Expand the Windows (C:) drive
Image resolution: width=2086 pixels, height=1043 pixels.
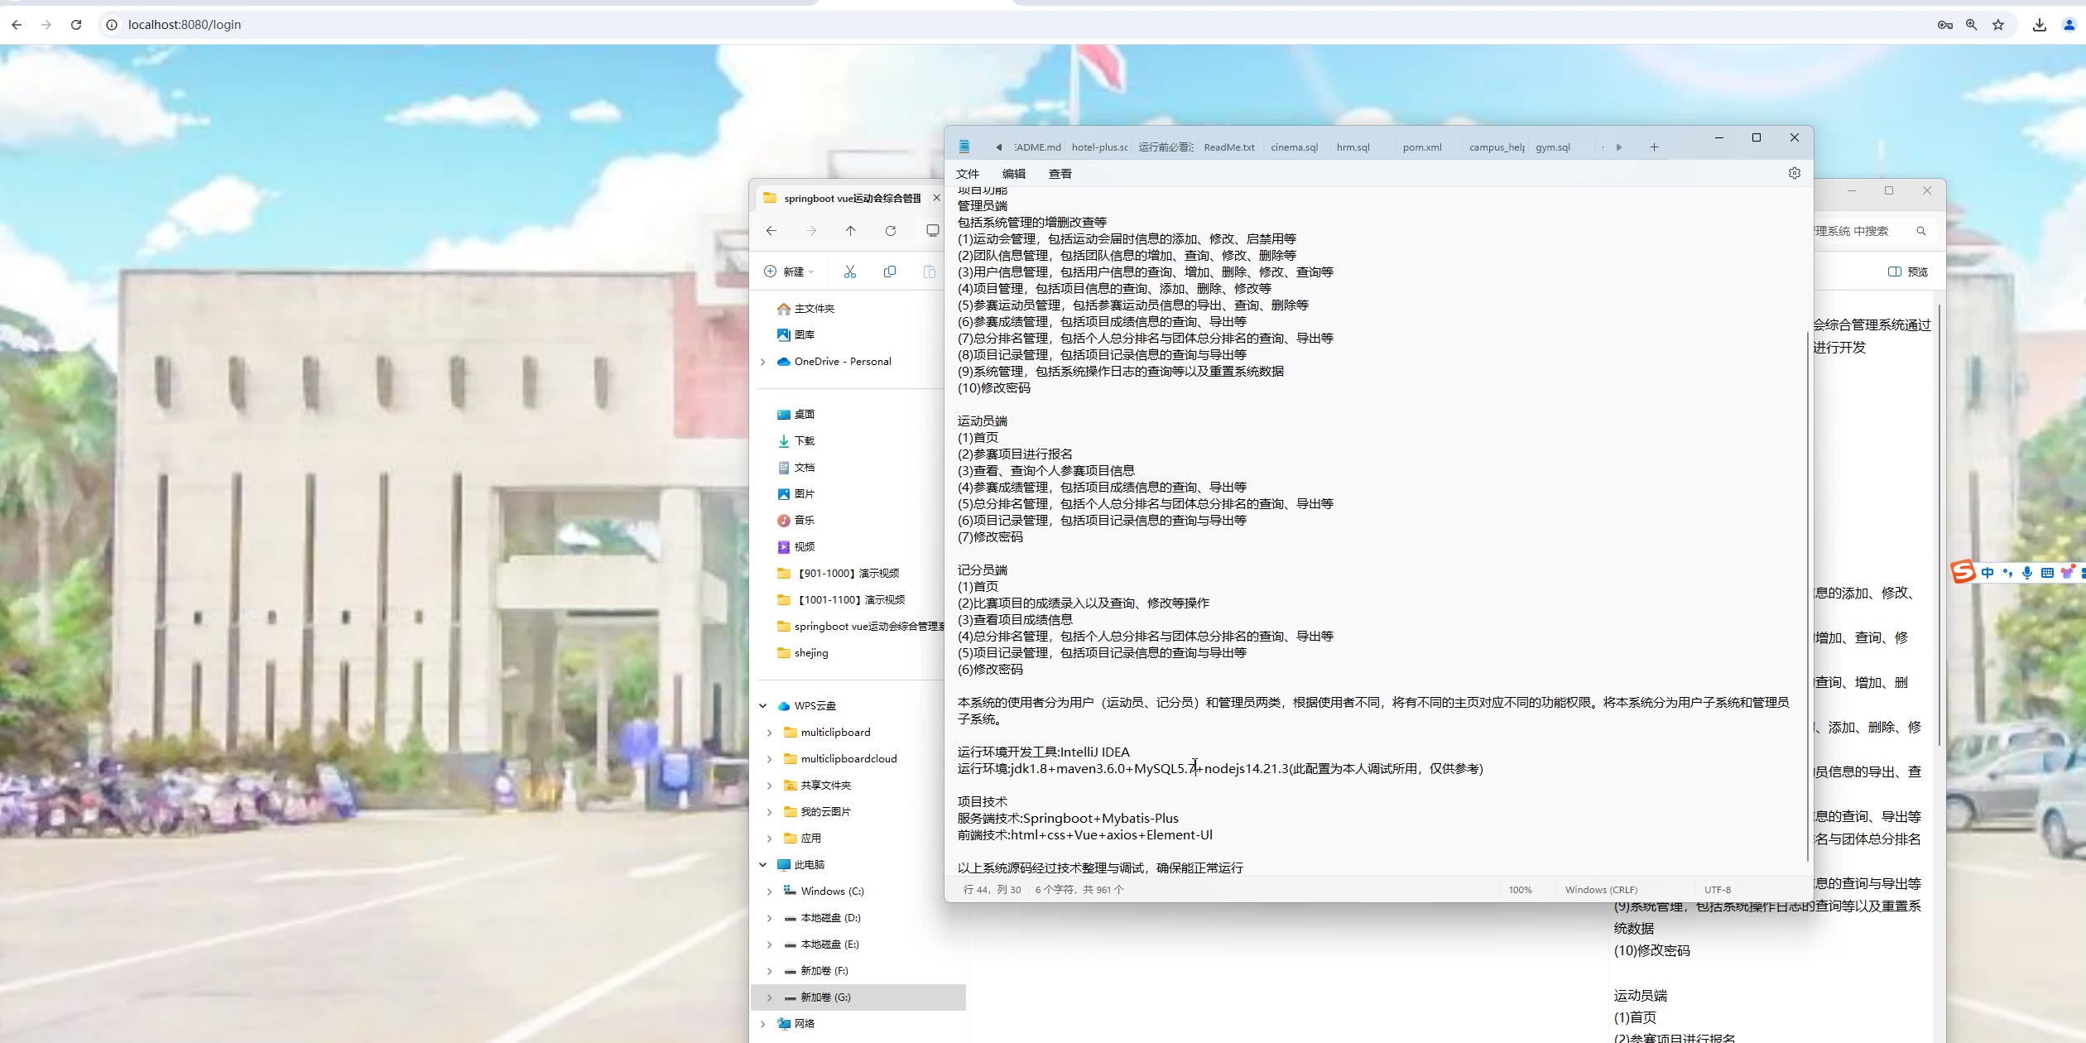(x=769, y=892)
